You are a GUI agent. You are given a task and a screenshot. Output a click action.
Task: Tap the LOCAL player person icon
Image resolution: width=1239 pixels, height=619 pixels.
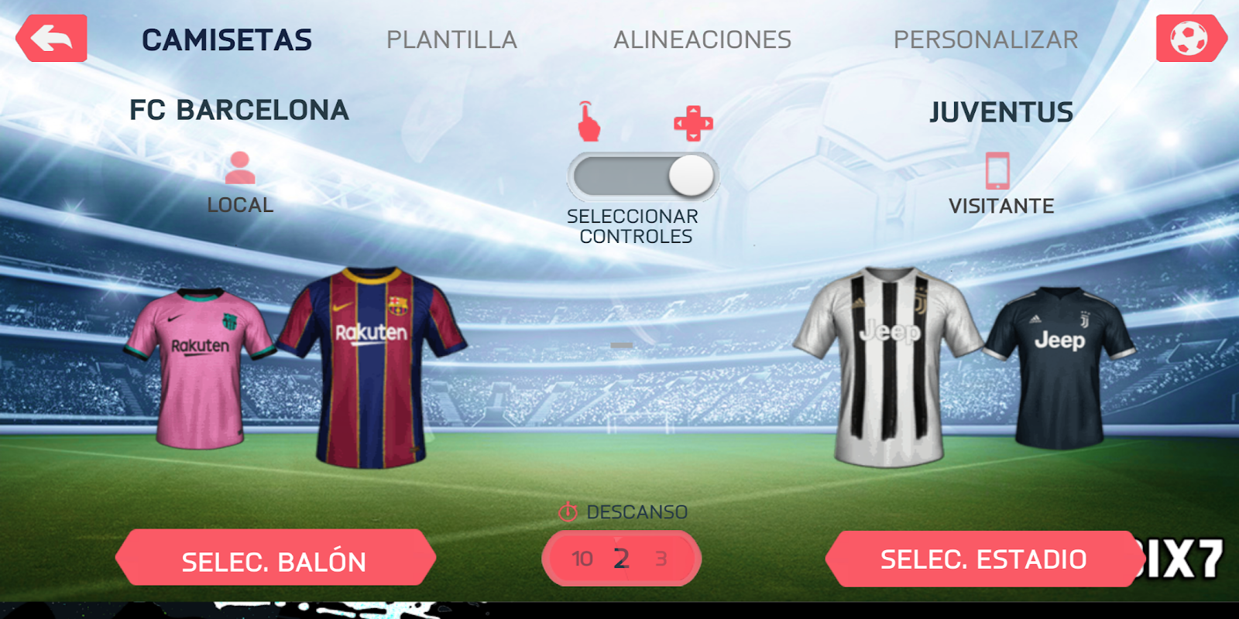point(240,168)
